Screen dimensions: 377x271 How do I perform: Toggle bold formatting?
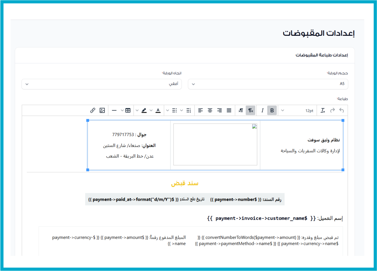272,110
